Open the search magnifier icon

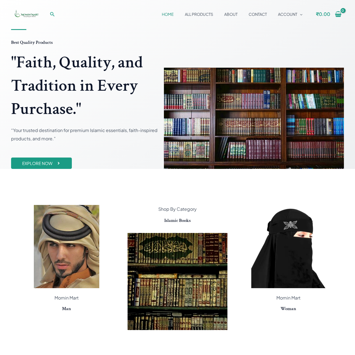[52, 14]
